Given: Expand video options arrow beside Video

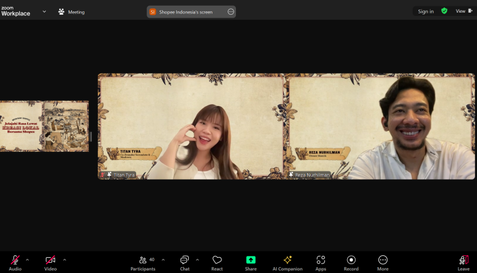Looking at the screenshot, I should pos(64,260).
